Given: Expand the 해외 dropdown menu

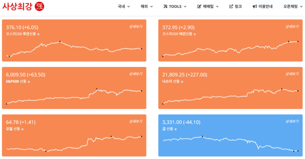Looking at the screenshot, I should 147,7.
